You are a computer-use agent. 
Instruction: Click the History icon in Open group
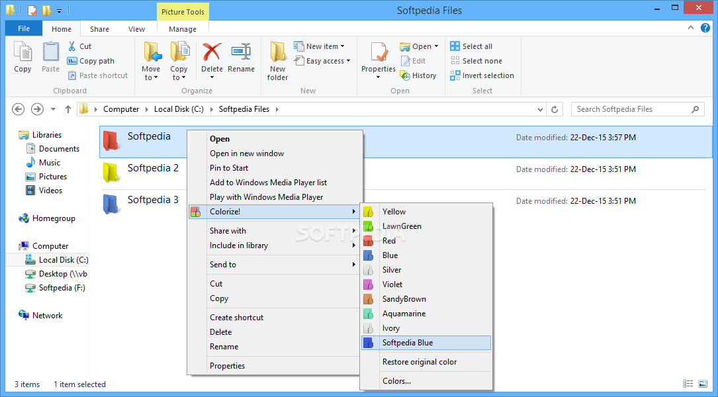click(405, 75)
